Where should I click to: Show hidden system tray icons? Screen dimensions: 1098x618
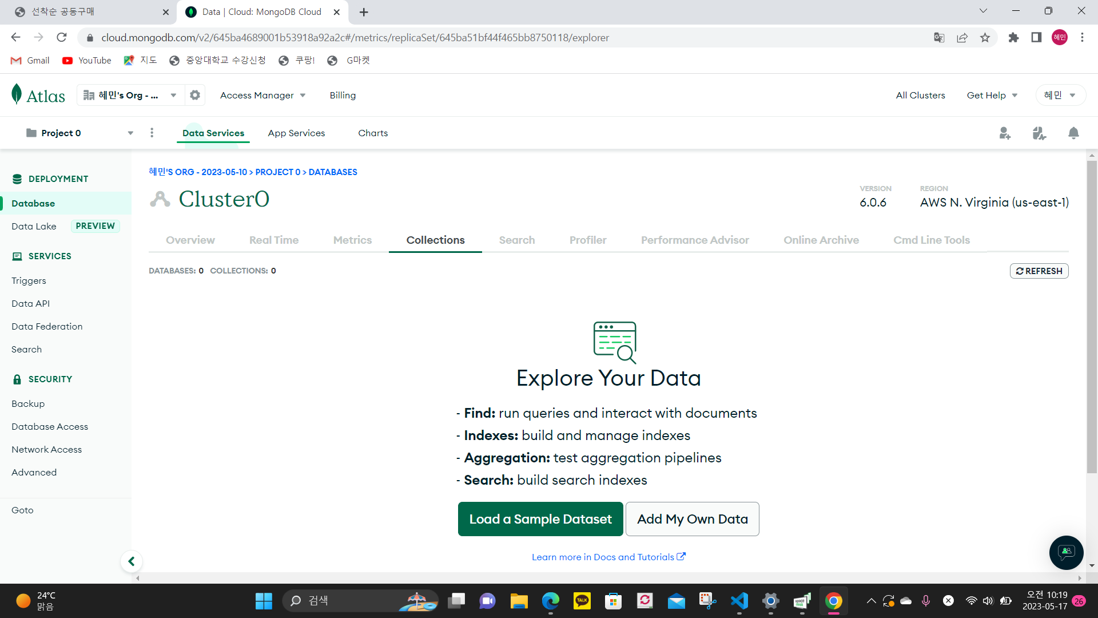click(x=871, y=601)
